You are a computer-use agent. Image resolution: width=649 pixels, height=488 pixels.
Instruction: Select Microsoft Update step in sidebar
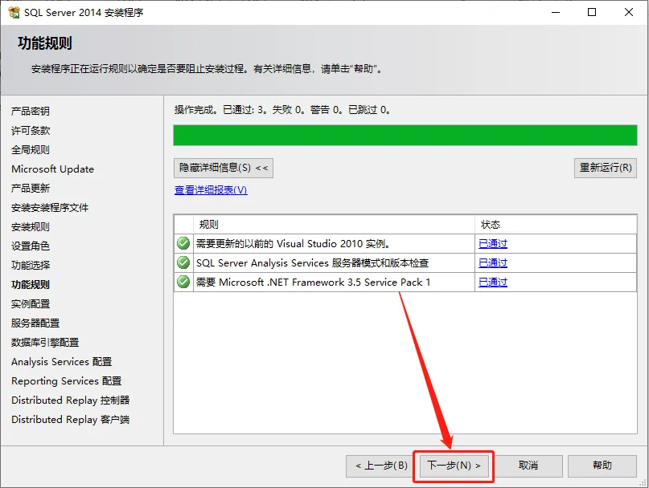[x=52, y=169]
